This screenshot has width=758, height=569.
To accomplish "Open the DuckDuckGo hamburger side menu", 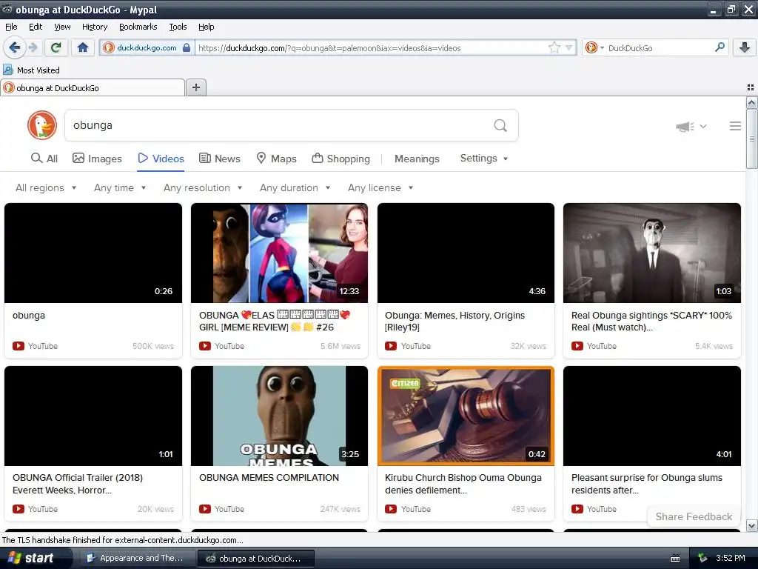I will [735, 126].
